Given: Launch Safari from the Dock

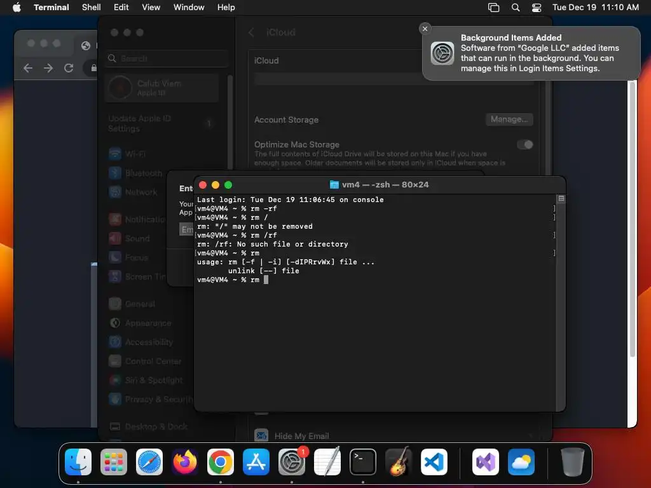Looking at the screenshot, I should [x=149, y=462].
